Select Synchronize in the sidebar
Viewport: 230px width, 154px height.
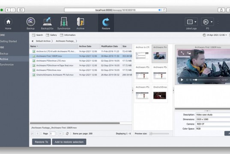7,65
